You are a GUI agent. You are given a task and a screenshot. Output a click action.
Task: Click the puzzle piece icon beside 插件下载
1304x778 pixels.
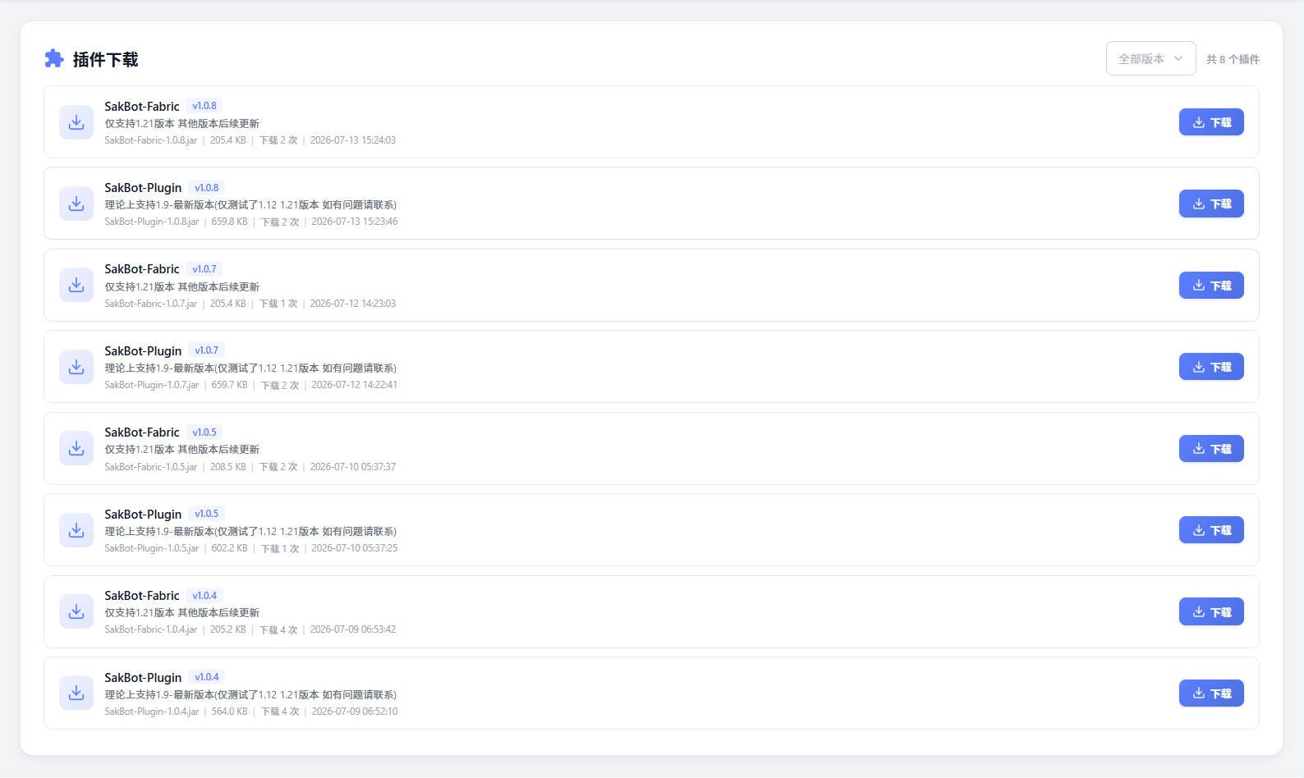click(x=54, y=58)
